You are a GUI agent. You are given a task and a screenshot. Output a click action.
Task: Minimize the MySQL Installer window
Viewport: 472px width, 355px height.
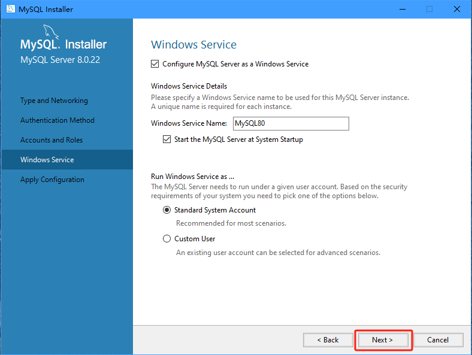tap(403, 9)
